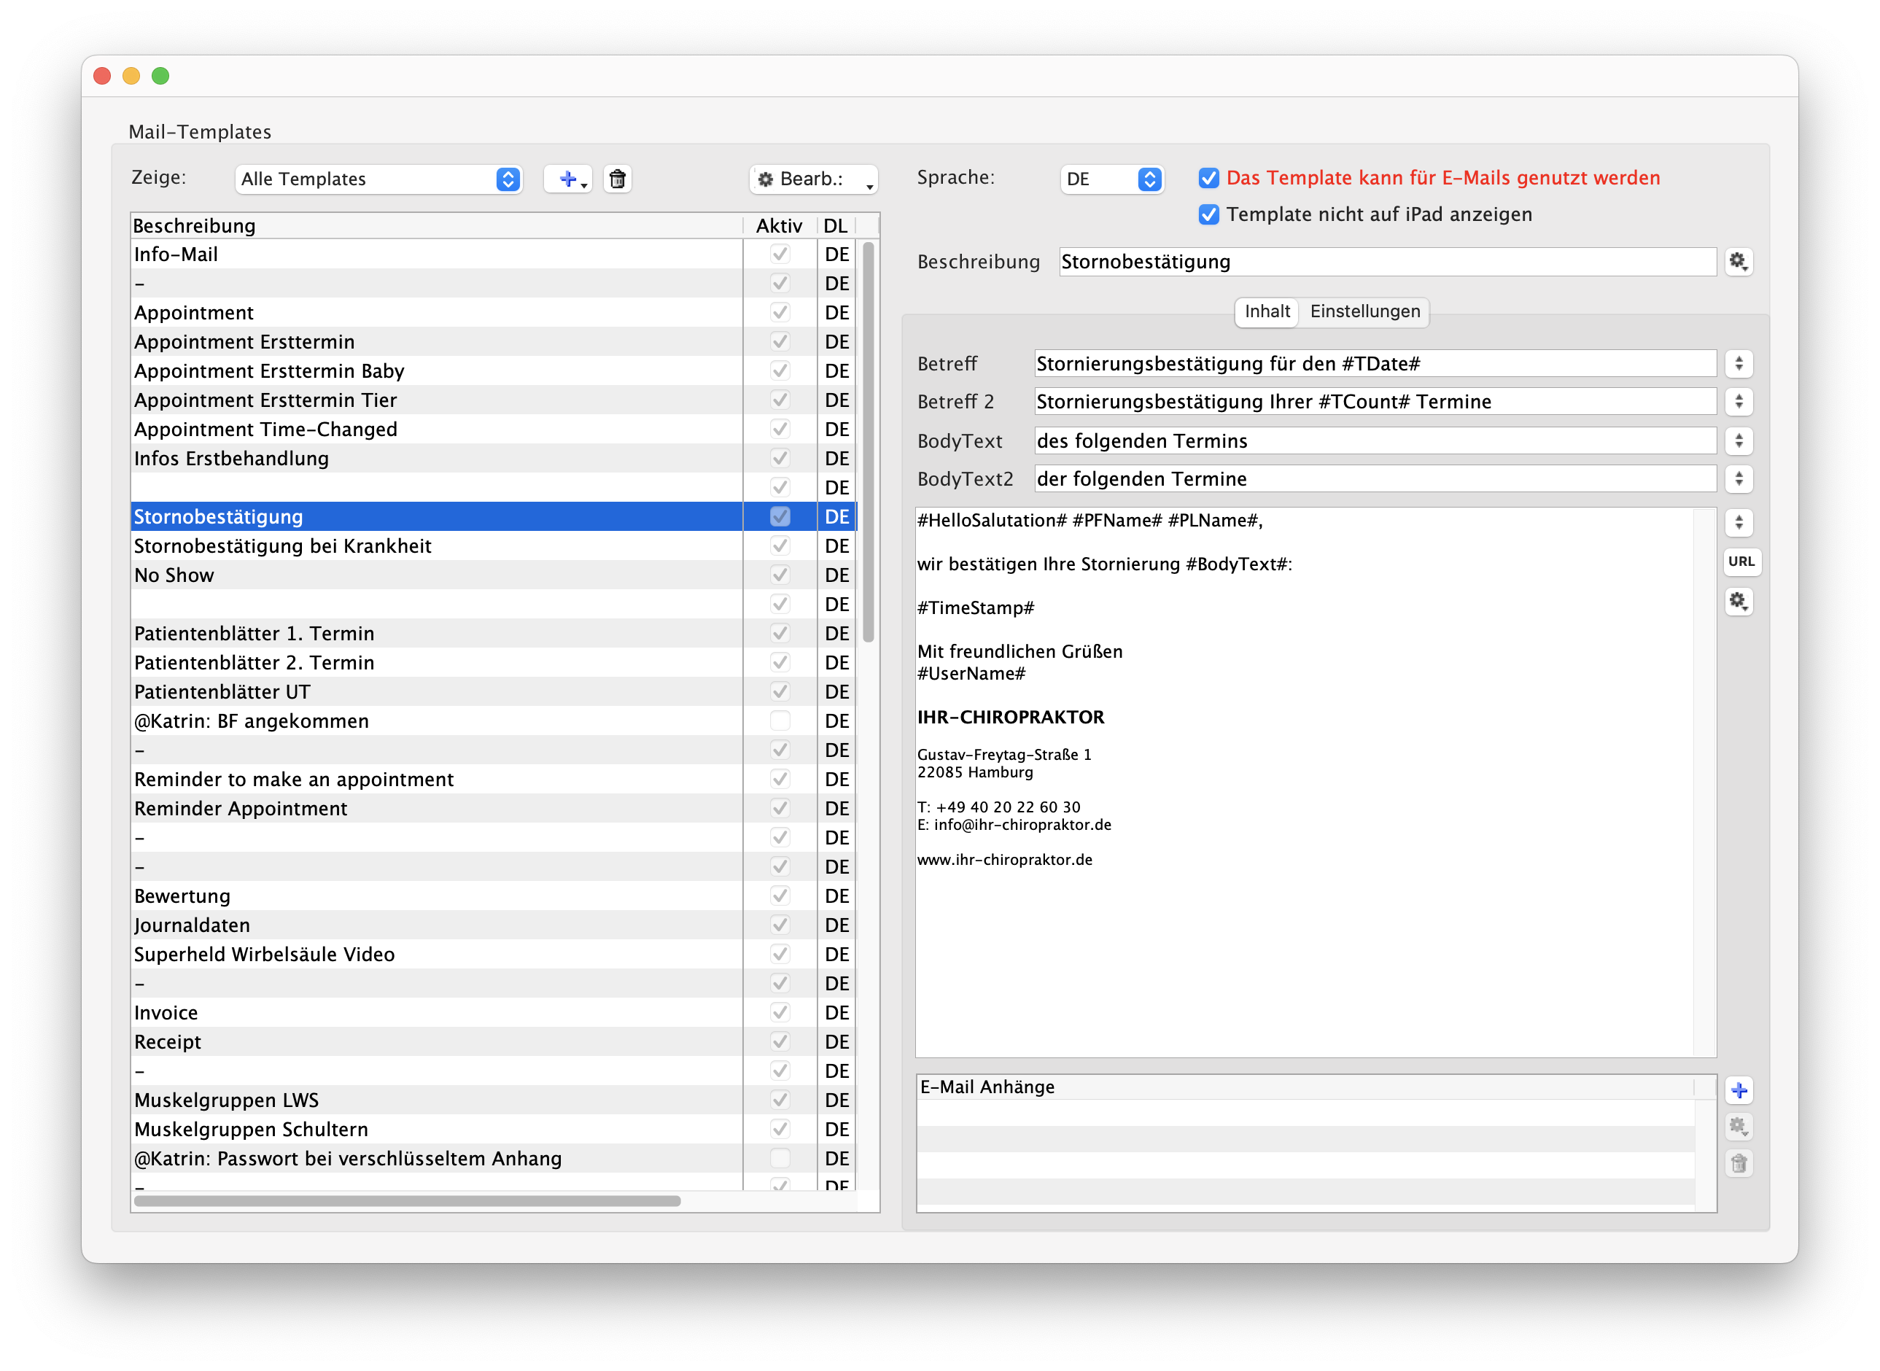The width and height of the screenshot is (1880, 1371).
Task: Click into the BodyText2 input field
Action: pyautogui.click(x=1374, y=479)
